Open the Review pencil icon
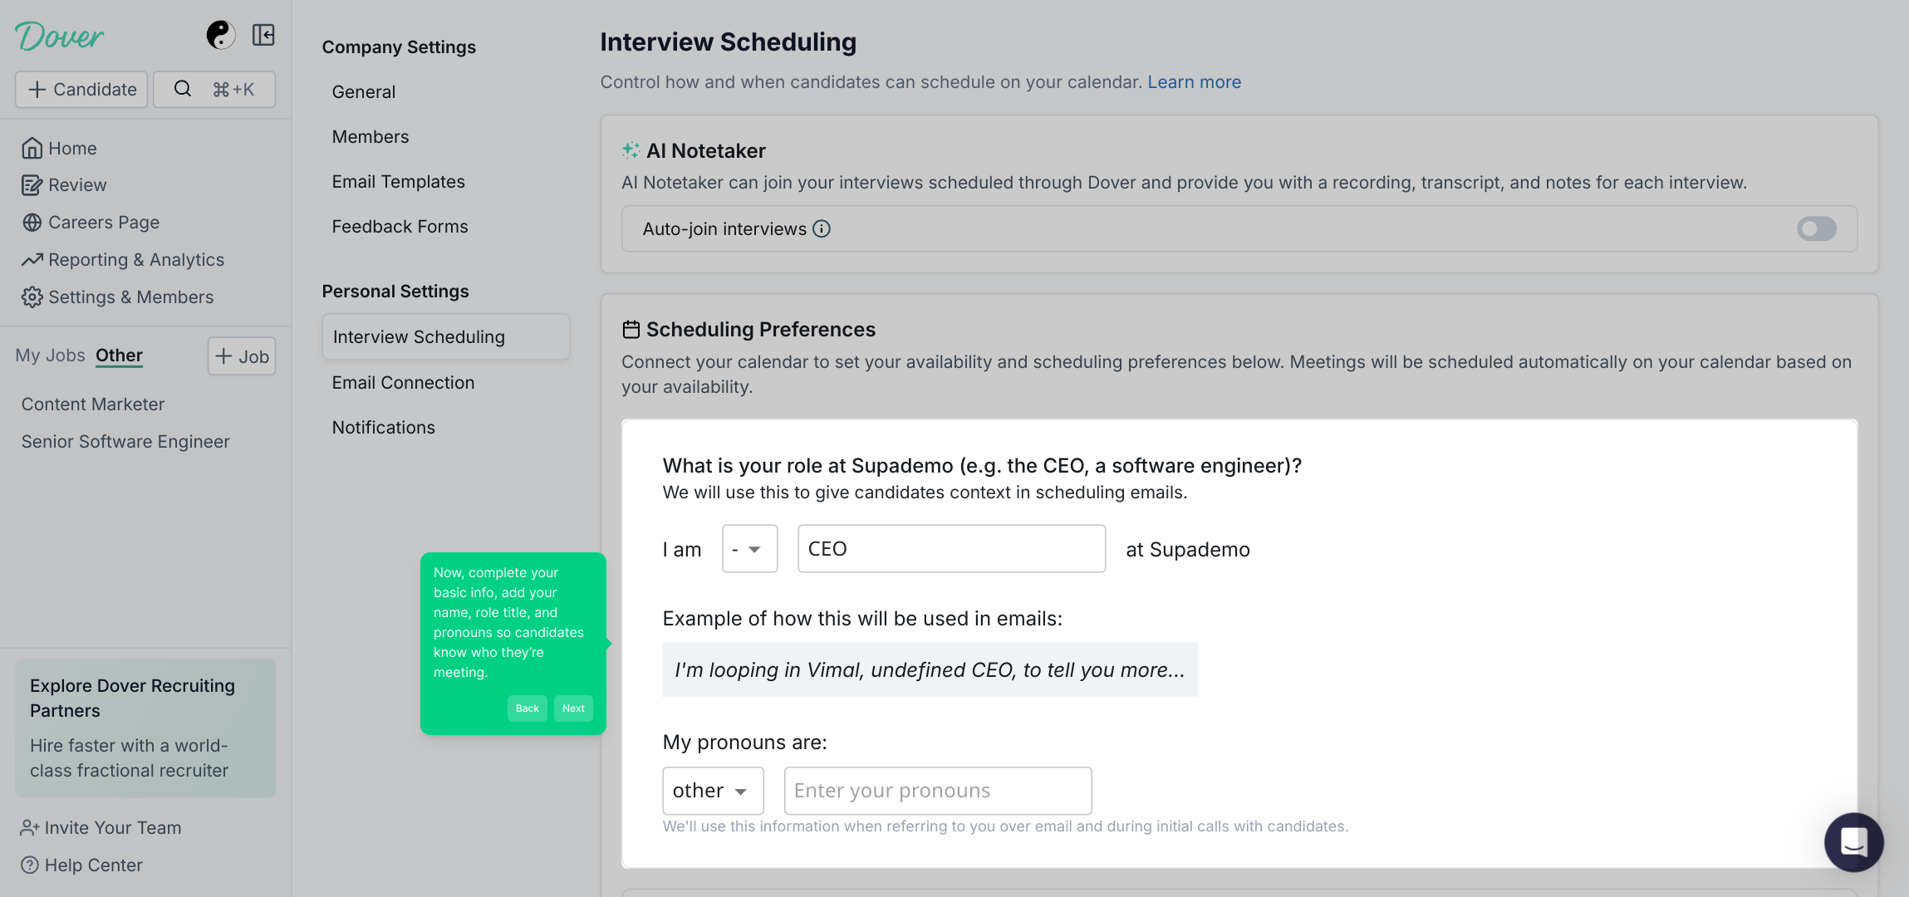Screen dimensions: 1909x897 (x=32, y=185)
